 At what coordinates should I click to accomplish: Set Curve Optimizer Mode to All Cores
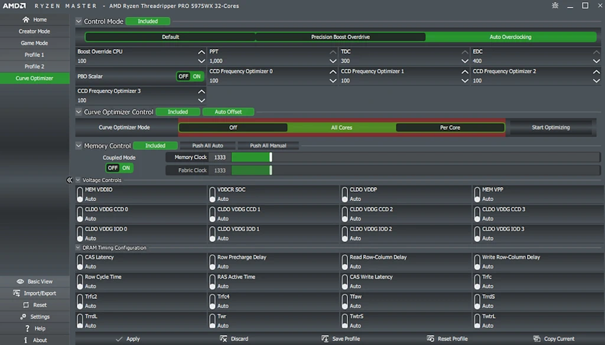click(341, 127)
